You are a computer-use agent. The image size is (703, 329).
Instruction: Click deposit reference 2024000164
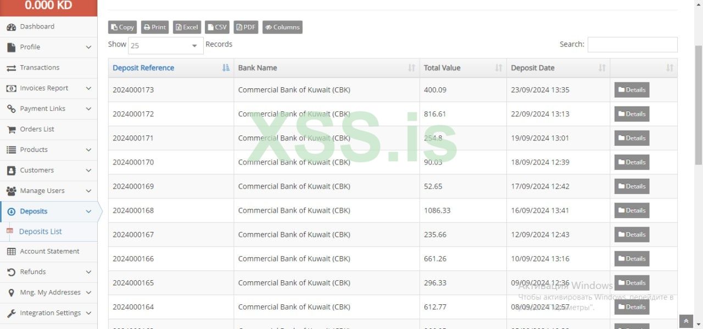click(x=133, y=307)
